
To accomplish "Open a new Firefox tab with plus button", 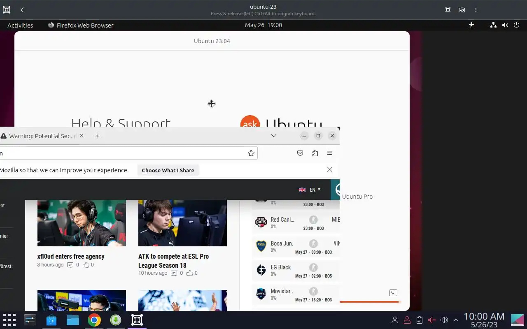I will [x=97, y=136].
